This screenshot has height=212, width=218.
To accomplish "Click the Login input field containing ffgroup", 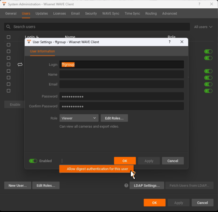I will 122,65.
